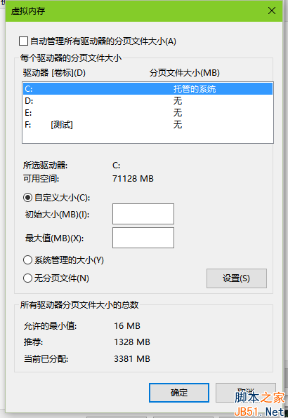The height and width of the screenshot is (418, 288).
Task: Enable 自动管理所有驱动器的分页文件大小 checkbox
Action: tap(23, 41)
